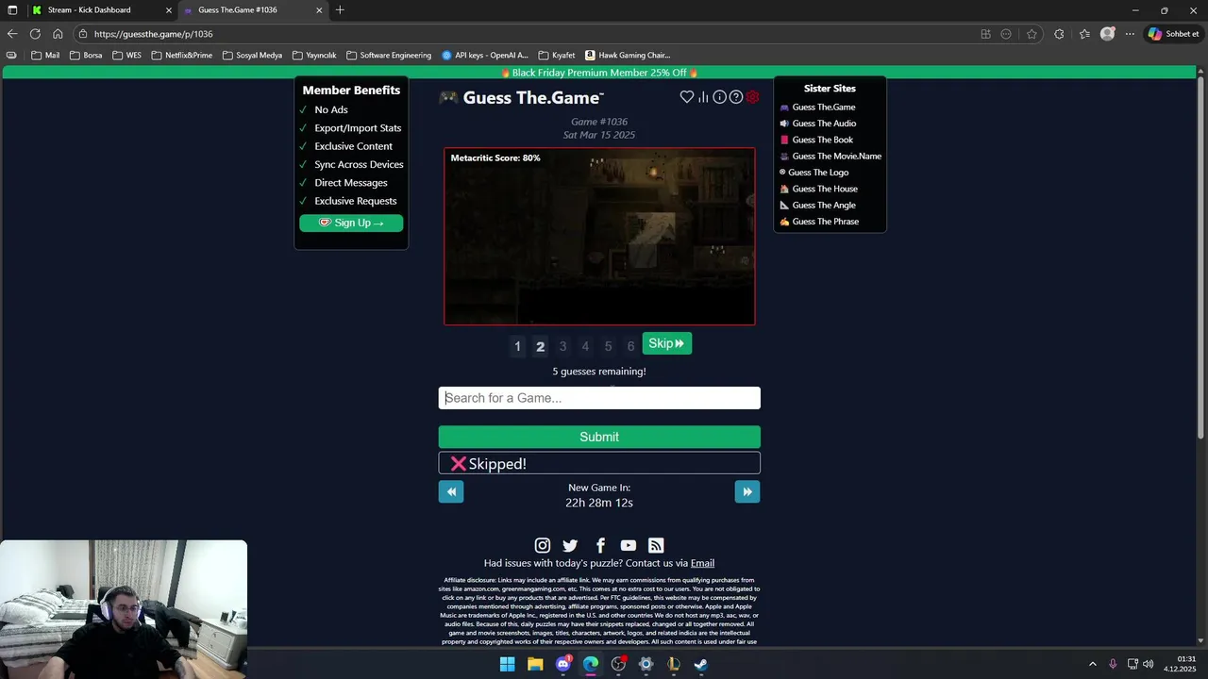Screen dimensions: 1208x679
Task: Open the Kıyafet bookmarks folder
Action: 556,56
